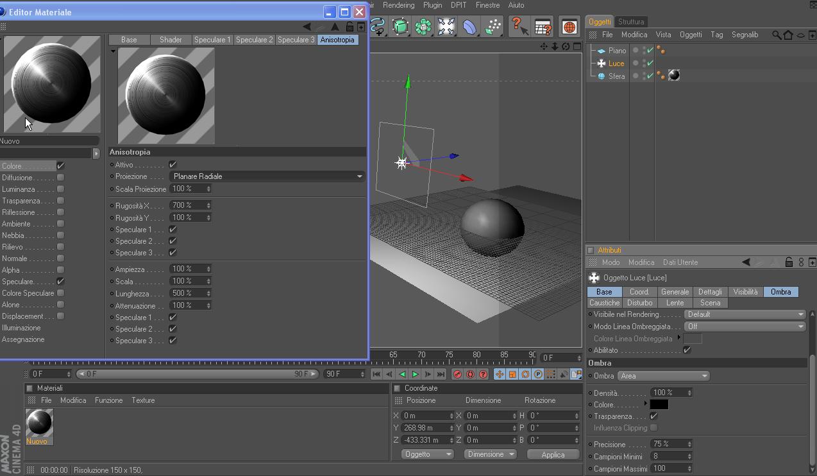Click the red record keyframe button
The width and height of the screenshot is (817, 476).
(457, 374)
